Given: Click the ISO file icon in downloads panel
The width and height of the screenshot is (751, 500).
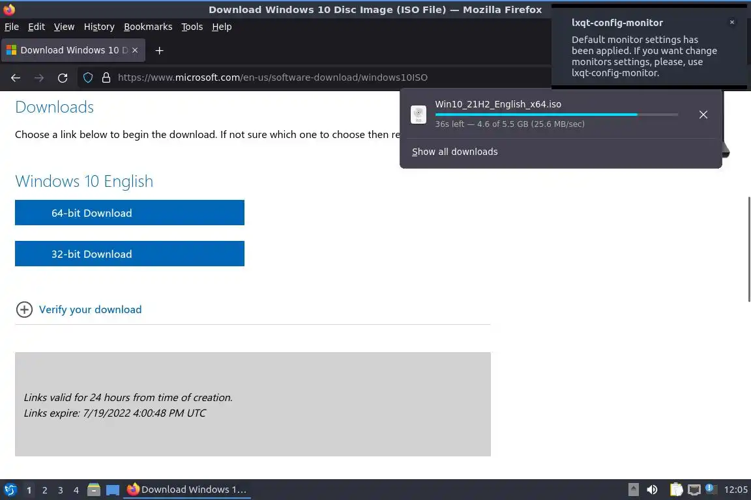Looking at the screenshot, I should (419, 115).
